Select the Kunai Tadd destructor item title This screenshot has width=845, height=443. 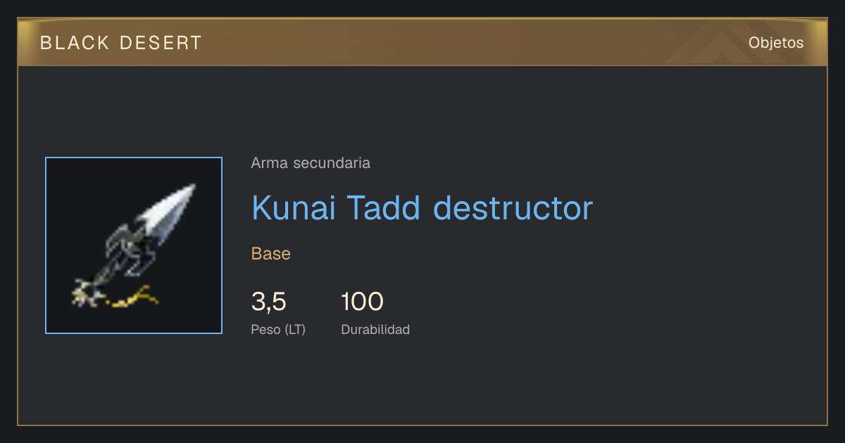coord(422,208)
